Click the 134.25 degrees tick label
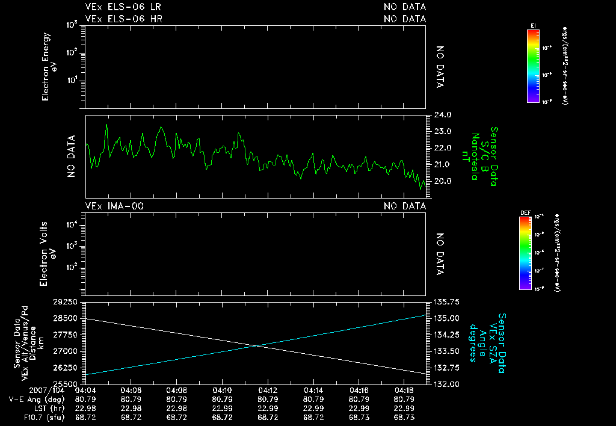 tap(447, 335)
